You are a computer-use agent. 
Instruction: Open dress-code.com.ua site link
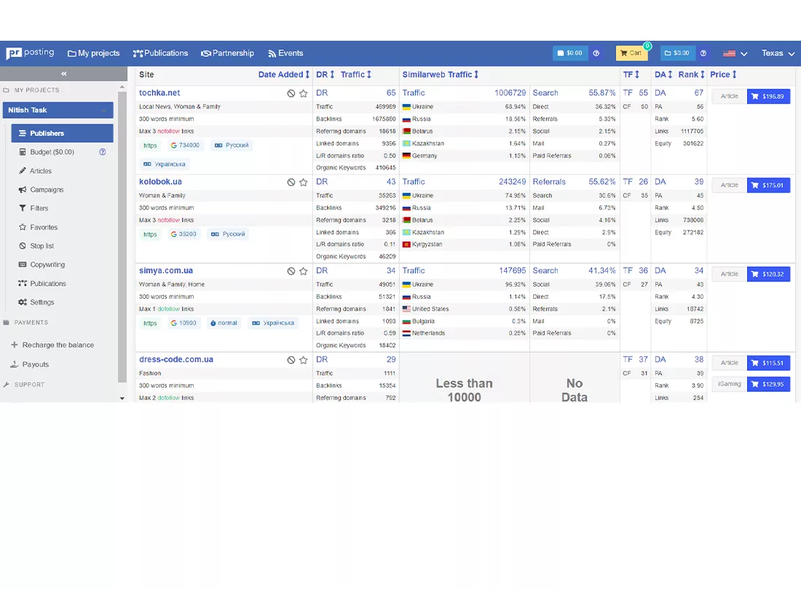[176, 359]
